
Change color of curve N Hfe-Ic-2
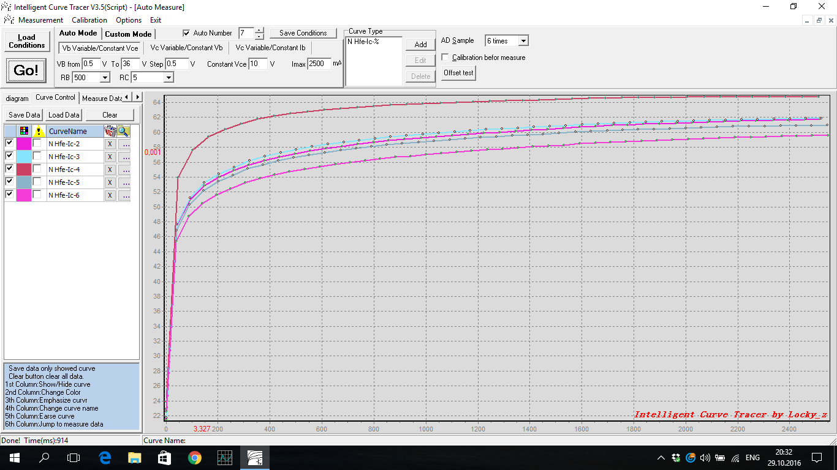coord(24,143)
